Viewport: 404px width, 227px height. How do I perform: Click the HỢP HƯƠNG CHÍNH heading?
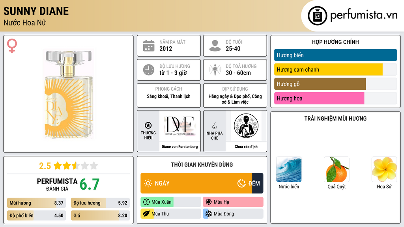pyautogui.click(x=335, y=42)
